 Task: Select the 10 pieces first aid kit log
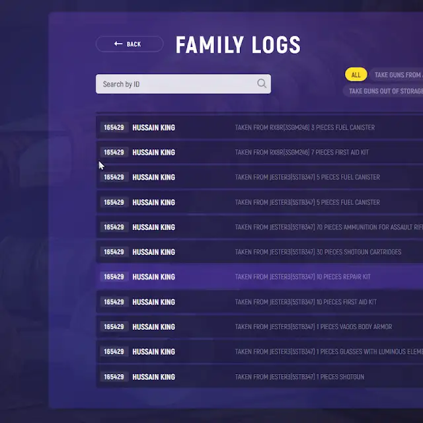click(x=306, y=302)
